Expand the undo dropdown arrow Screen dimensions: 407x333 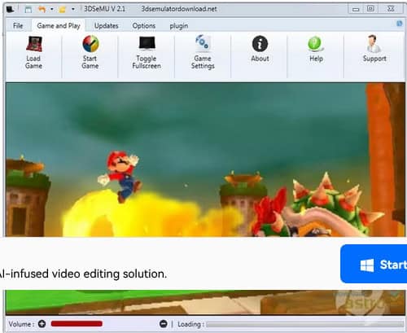[51, 9]
